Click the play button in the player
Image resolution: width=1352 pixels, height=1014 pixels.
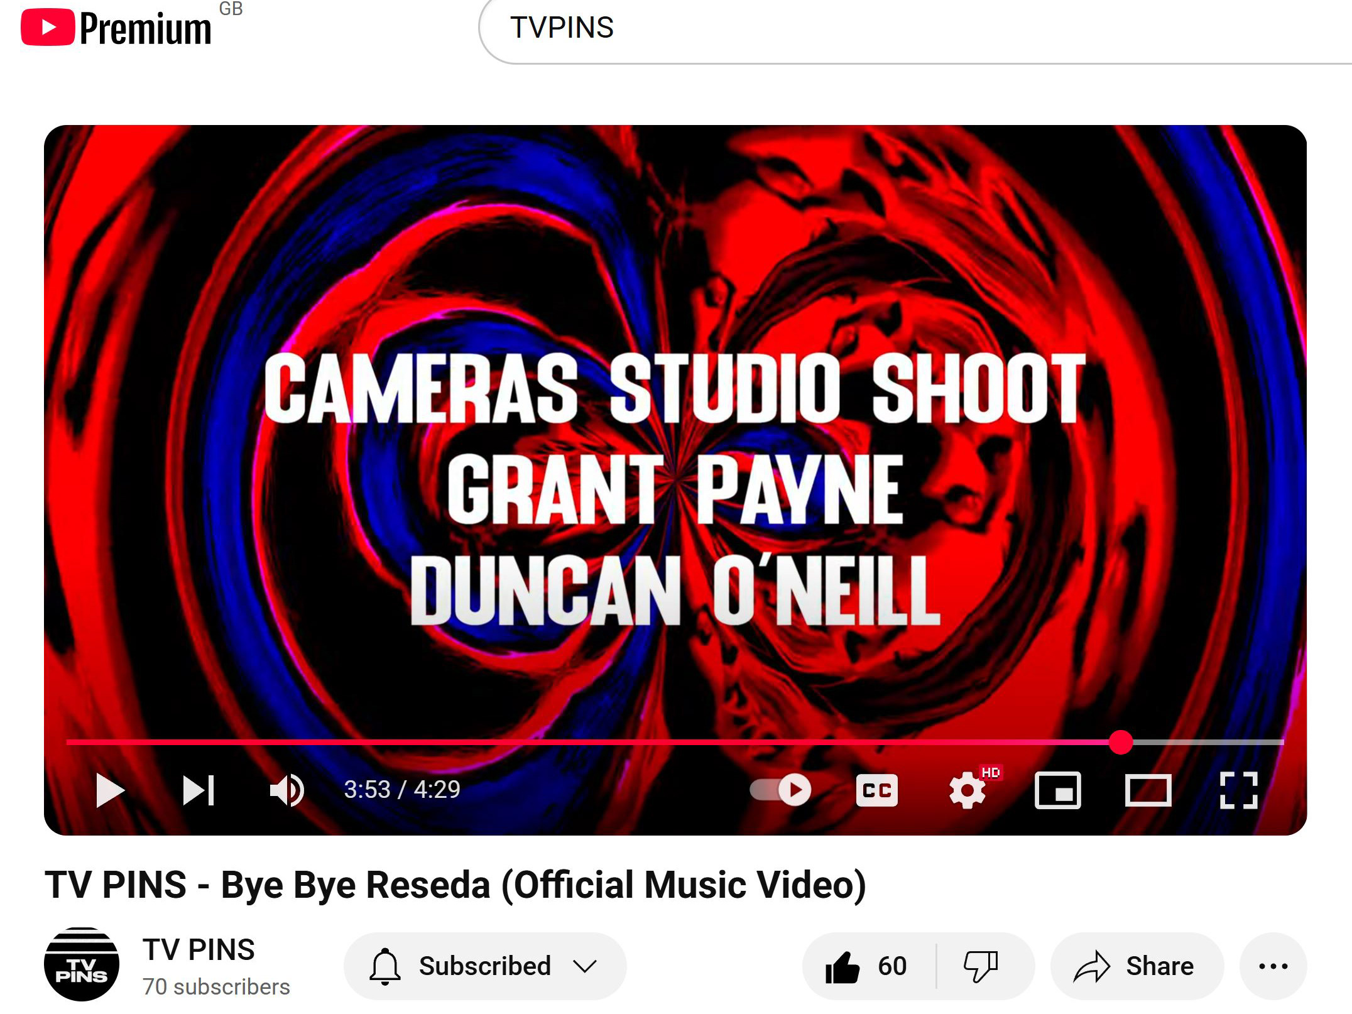[110, 790]
